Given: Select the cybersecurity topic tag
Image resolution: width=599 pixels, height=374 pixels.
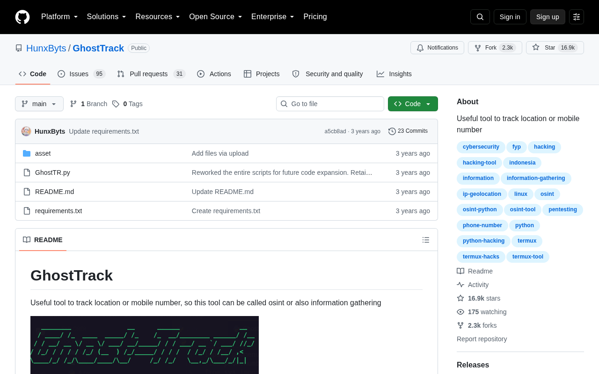Looking at the screenshot, I should (x=481, y=147).
